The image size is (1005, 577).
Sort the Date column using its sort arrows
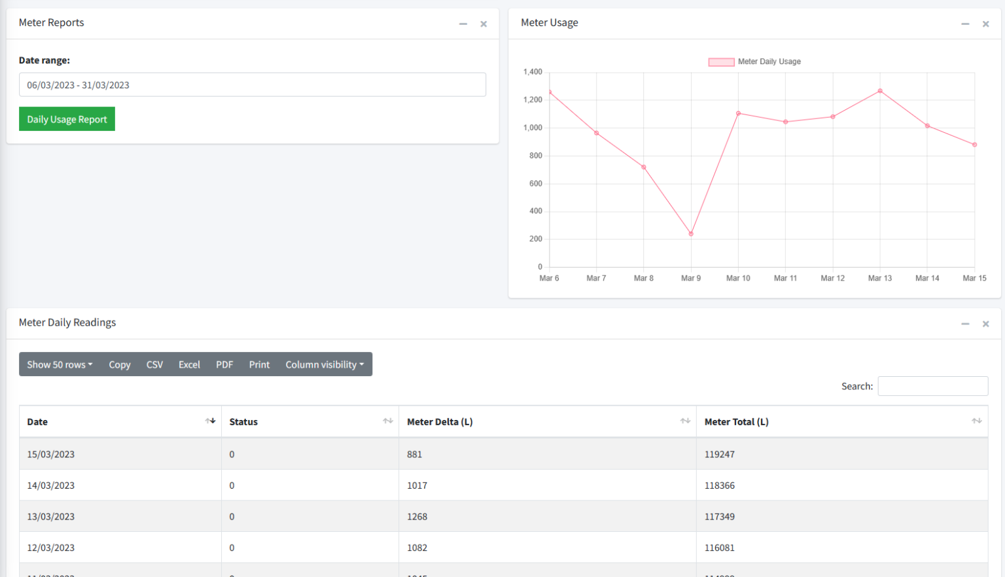pos(211,421)
